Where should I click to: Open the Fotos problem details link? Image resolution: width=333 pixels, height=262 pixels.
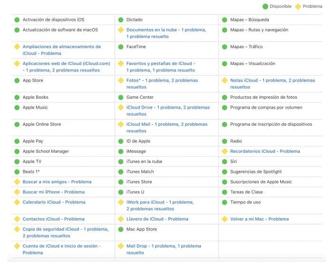(x=162, y=83)
